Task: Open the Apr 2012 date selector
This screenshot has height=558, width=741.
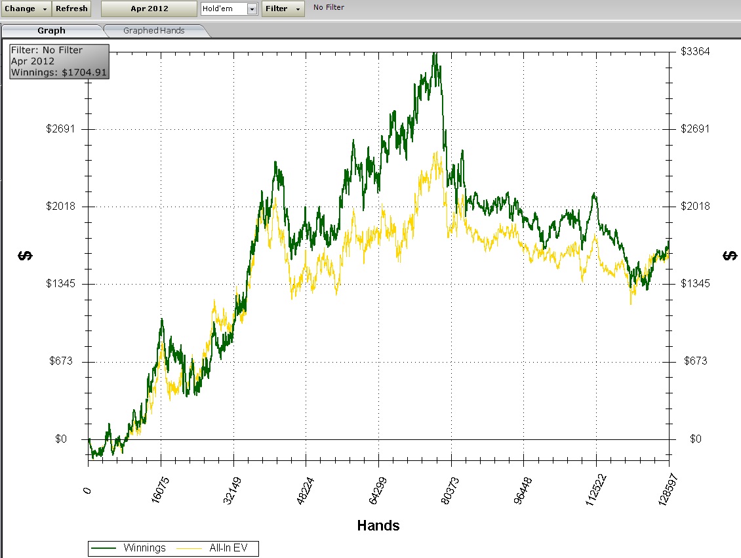Action: tap(149, 9)
